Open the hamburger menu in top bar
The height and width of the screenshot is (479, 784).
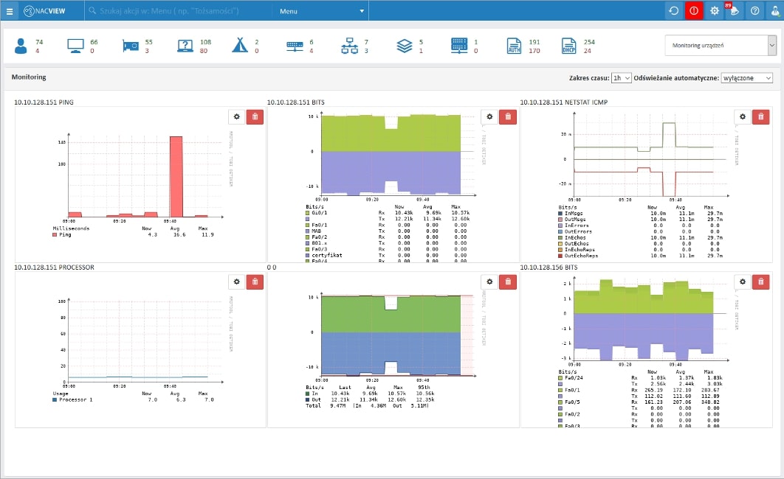point(10,11)
